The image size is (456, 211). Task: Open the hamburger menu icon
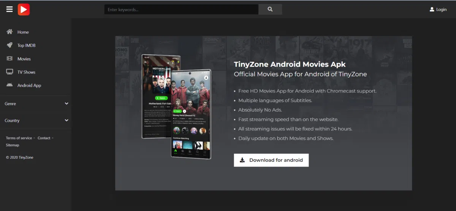click(9, 9)
